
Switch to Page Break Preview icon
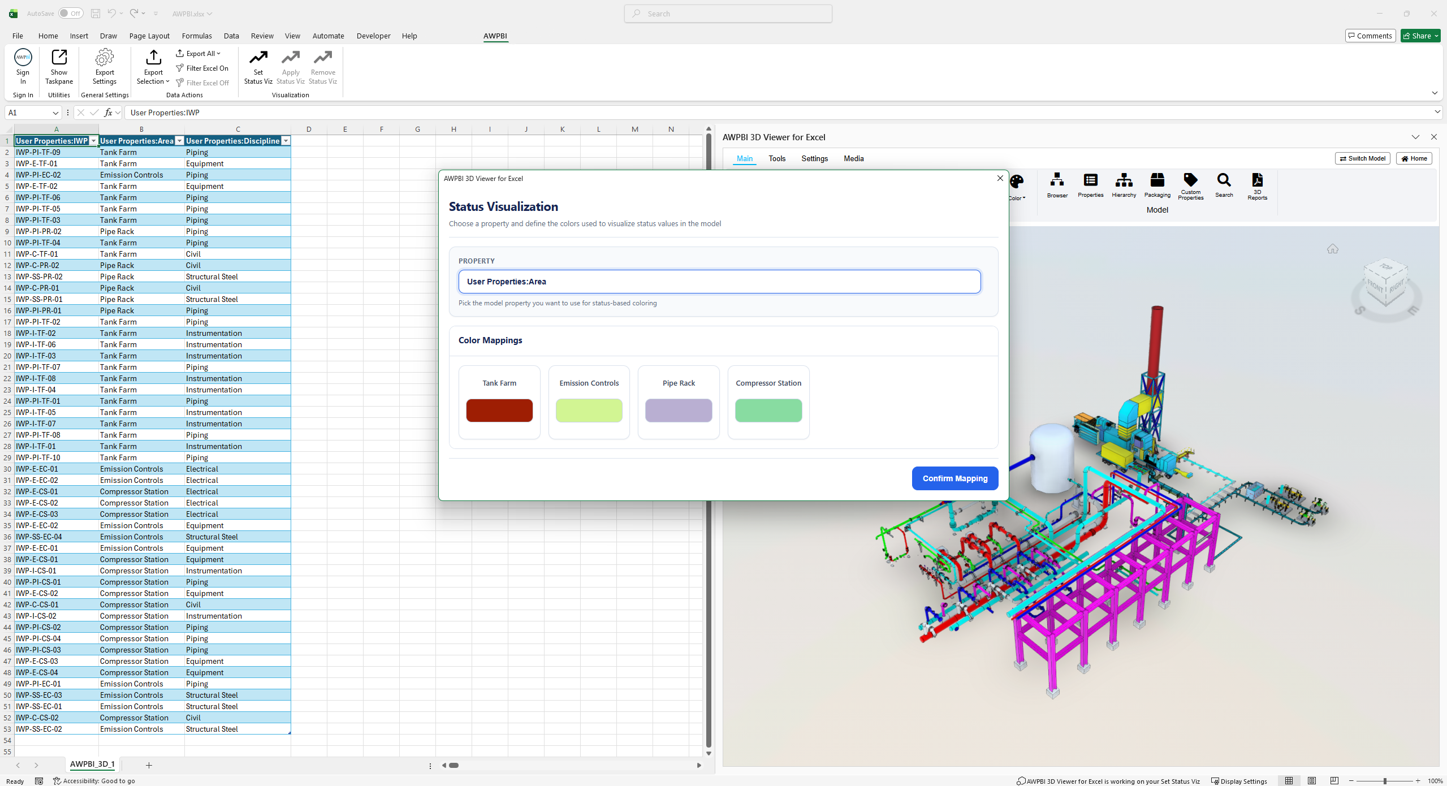pyautogui.click(x=1334, y=781)
